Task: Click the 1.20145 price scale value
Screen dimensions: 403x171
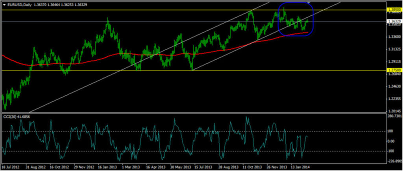Action: coord(394,111)
